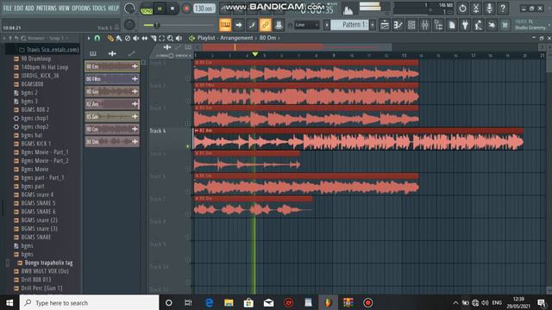Screen dimensions: 552x310
Task: Type in the Windows search box
Action: coord(89,302)
